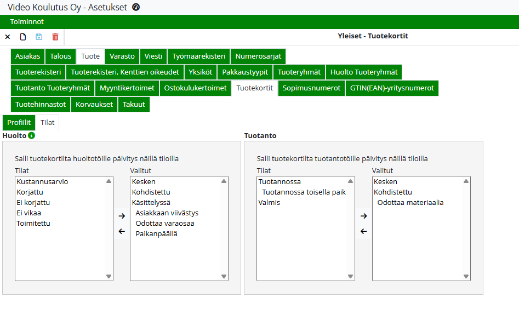This screenshot has width=519, height=314.
Task: Select Kustannusarvio in Huolto Tilat list
Action: click(42, 182)
